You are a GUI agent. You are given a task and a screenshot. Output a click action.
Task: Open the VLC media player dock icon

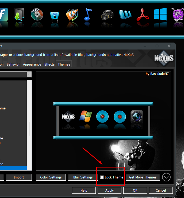pyautogui.click(x=72, y=15)
